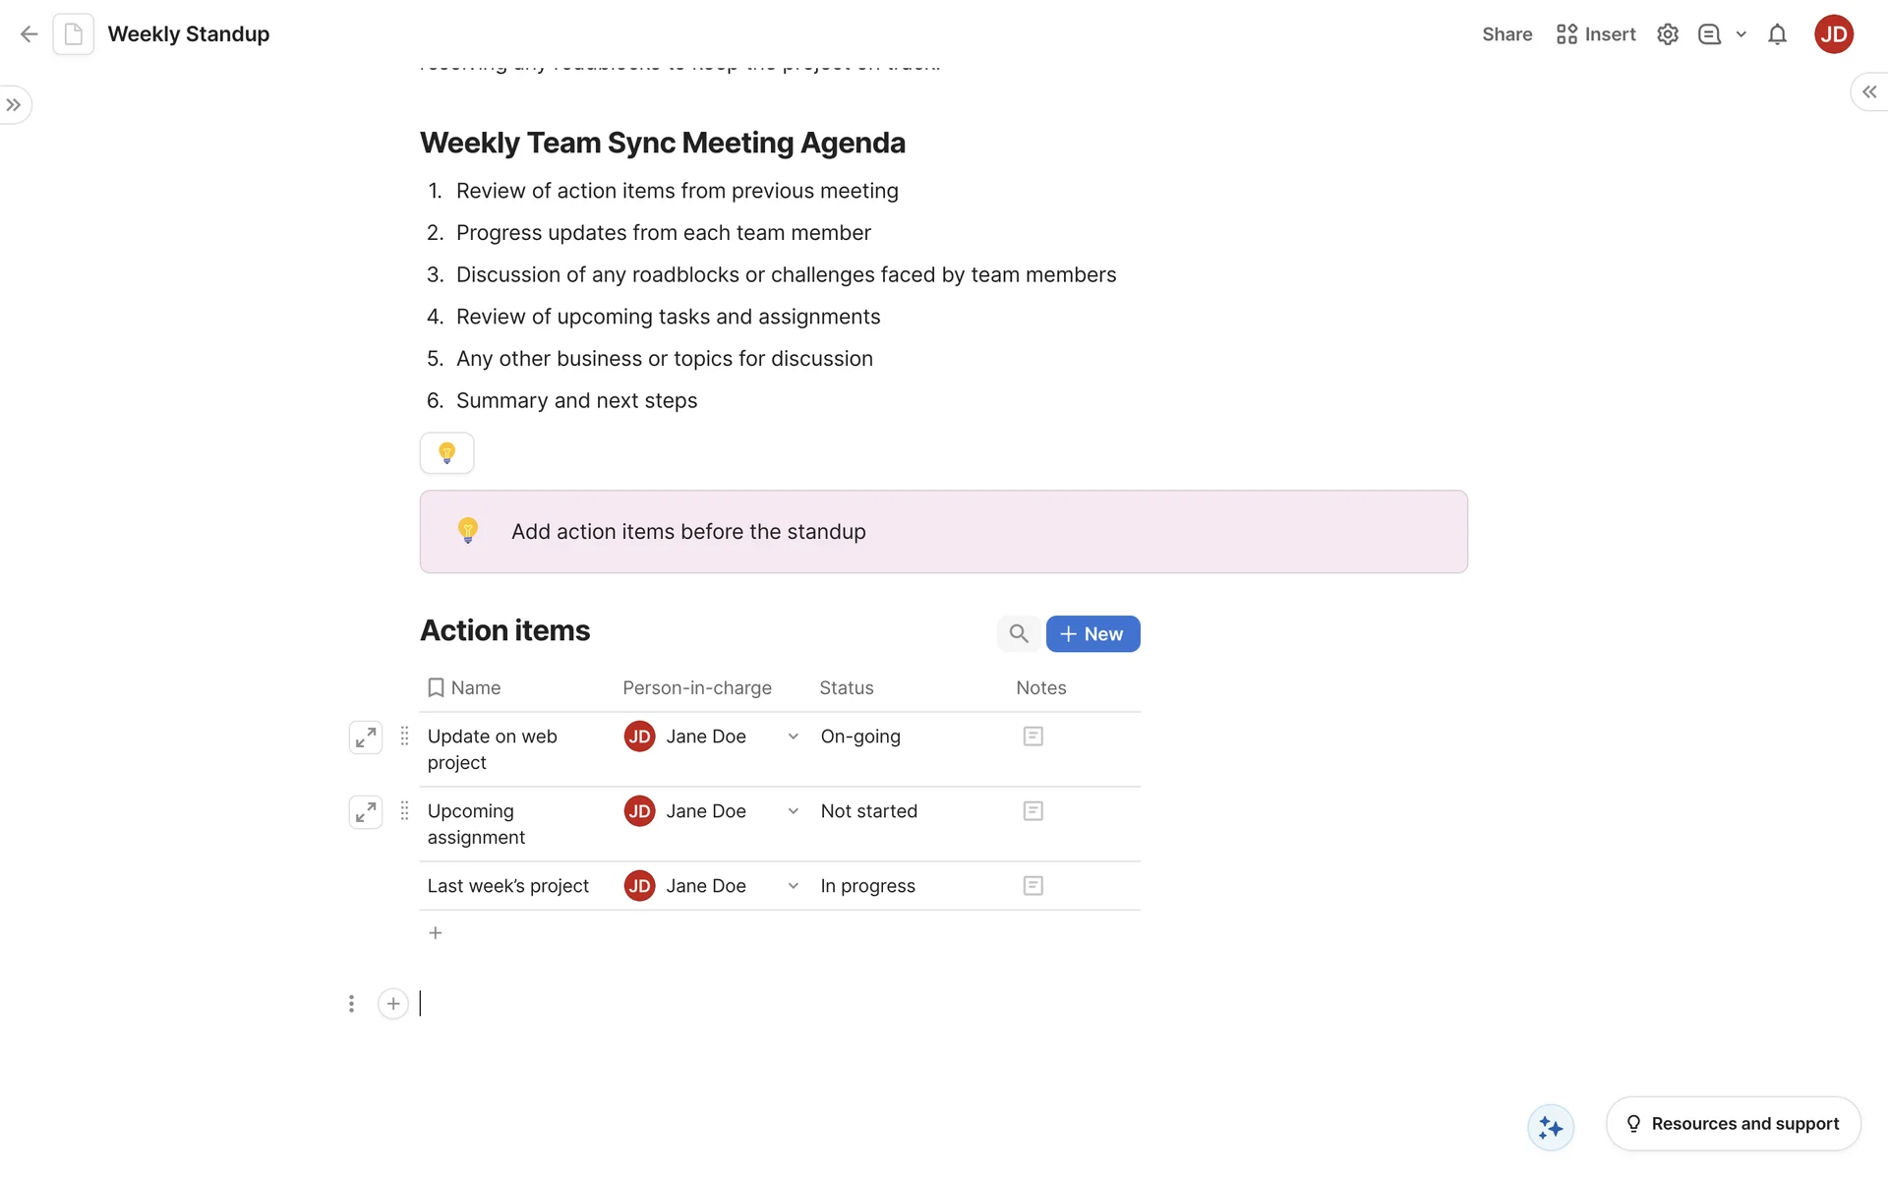Viewport: 1888px width, 1180px height.
Task: Add a new row below the table
Action: pyautogui.click(x=436, y=933)
